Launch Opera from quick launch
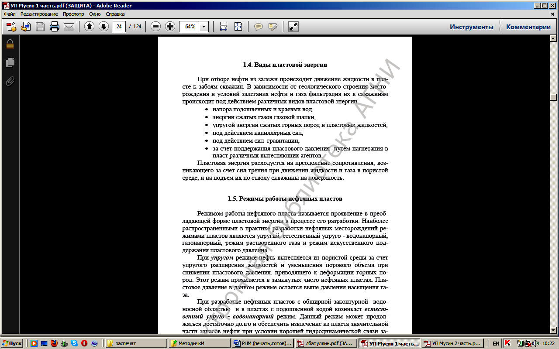The height and width of the screenshot is (349, 559). [84, 343]
